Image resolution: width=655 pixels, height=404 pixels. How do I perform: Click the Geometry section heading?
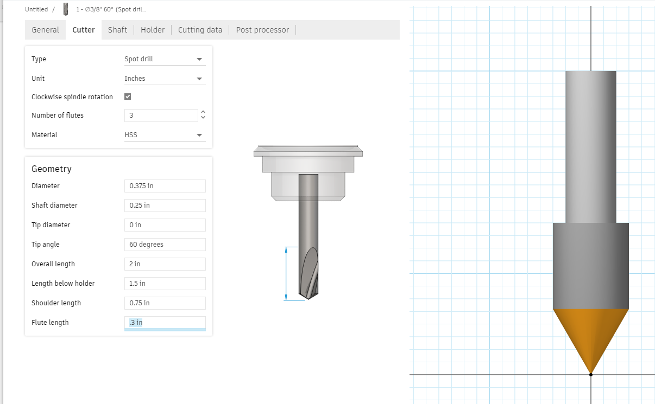point(52,169)
